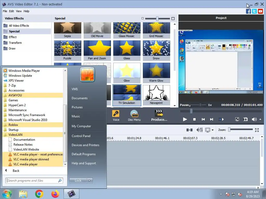
Task: Click the large thumbnails size icon
Action: pyautogui.click(x=173, y=19)
